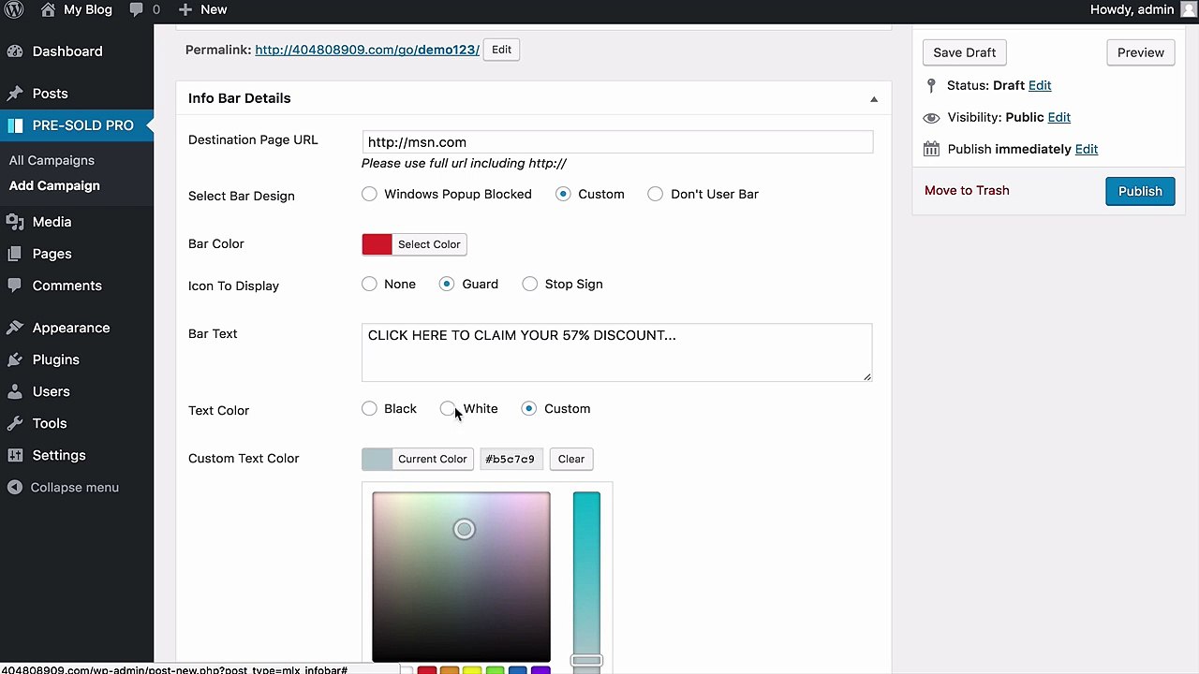Open All Campaigns submenu

click(52, 160)
